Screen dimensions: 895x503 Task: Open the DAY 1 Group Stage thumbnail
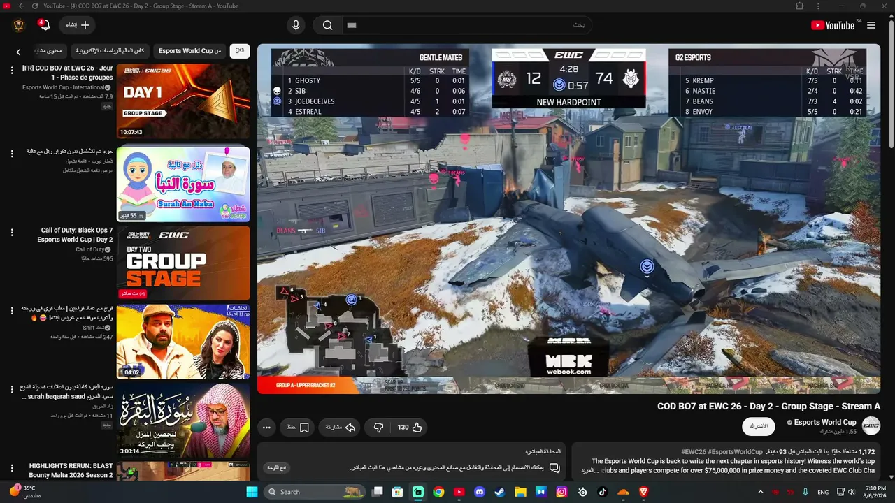tap(183, 101)
